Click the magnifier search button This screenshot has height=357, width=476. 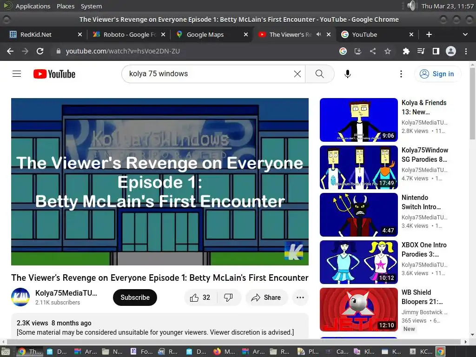point(319,74)
